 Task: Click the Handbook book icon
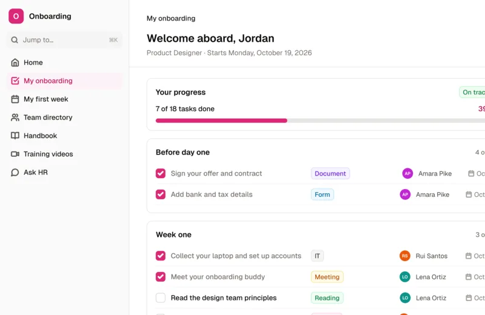point(15,136)
